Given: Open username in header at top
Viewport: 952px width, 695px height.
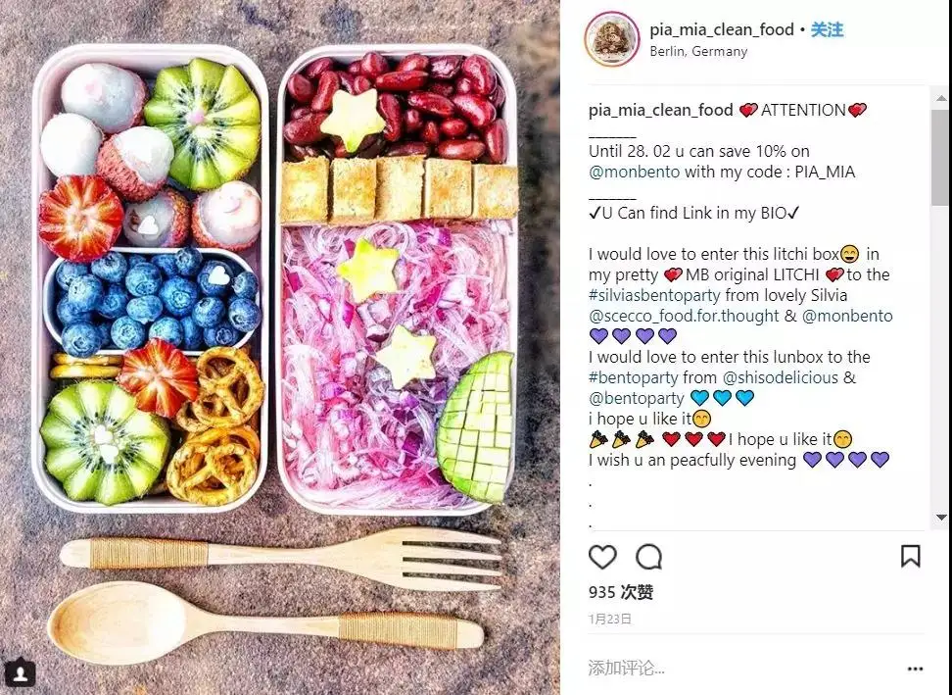Looking at the screenshot, I should click(721, 29).
